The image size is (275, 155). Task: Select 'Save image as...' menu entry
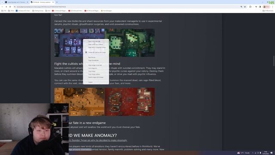(96, 68)
